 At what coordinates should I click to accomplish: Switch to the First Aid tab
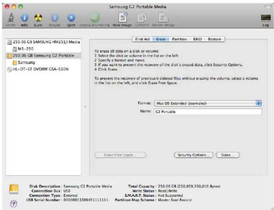pyautogui.click(x=142, y=39)
